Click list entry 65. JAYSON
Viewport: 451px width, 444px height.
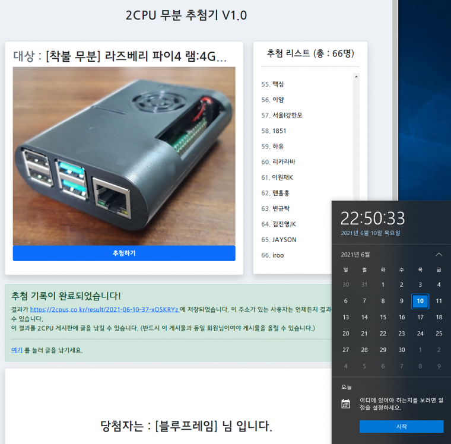point(279,240)
